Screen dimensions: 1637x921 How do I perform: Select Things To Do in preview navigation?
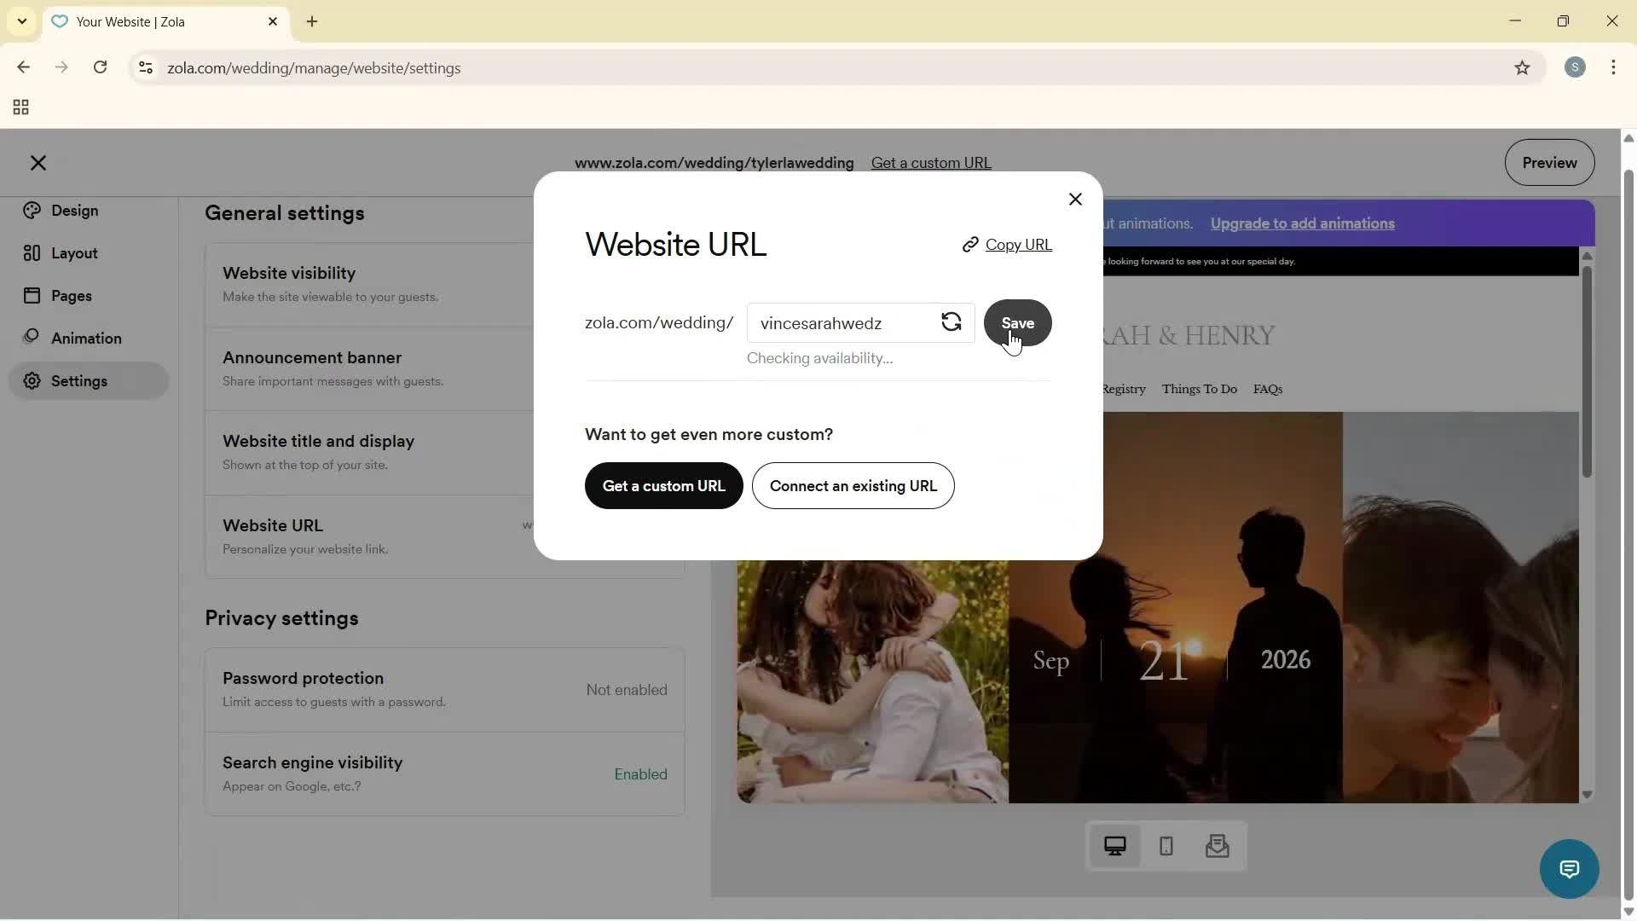[1199, 389]
